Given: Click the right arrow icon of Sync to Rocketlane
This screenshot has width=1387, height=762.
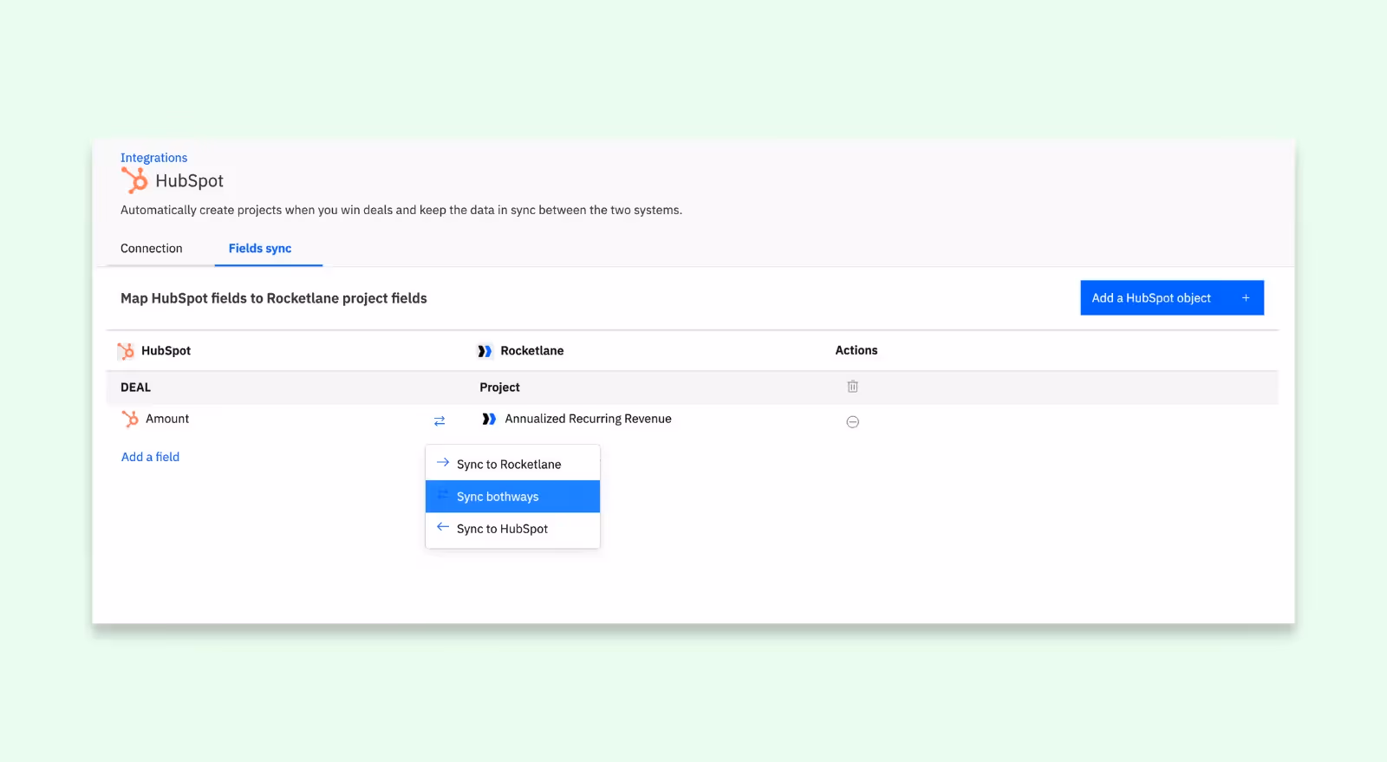Looking at the screenshot, I should [x=443, y=463].
